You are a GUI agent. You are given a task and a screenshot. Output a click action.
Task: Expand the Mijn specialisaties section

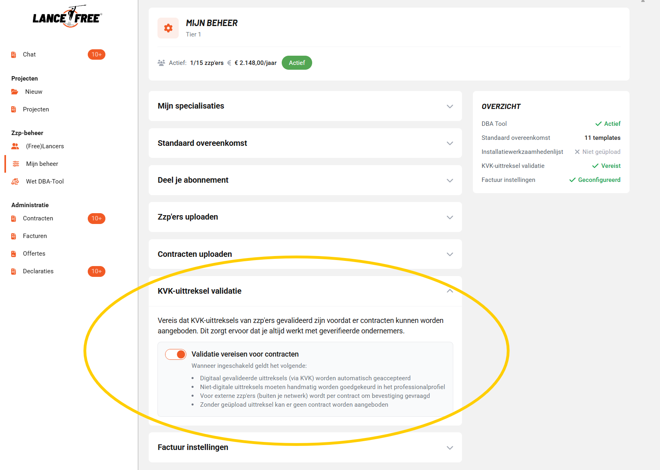click(x=450, y=106)
